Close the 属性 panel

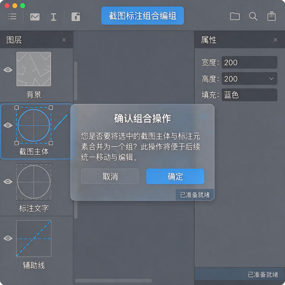point(276,40)
